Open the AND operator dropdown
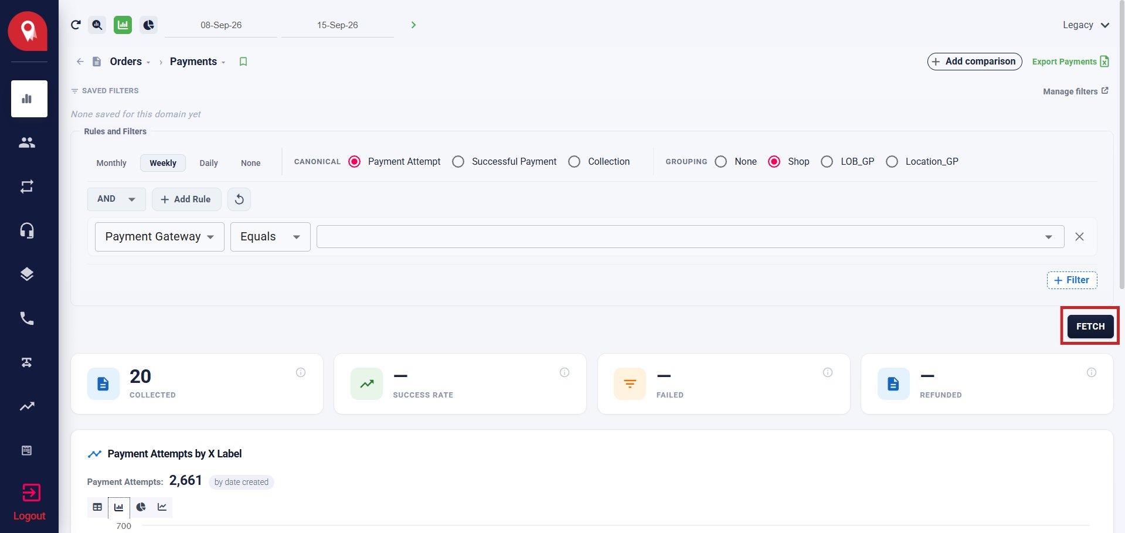This screenshot has height=533, width=1125. click(116, 199)
